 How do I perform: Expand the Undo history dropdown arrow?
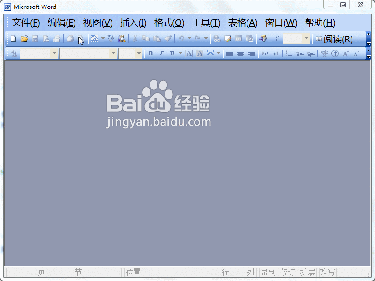pos(189,38)
